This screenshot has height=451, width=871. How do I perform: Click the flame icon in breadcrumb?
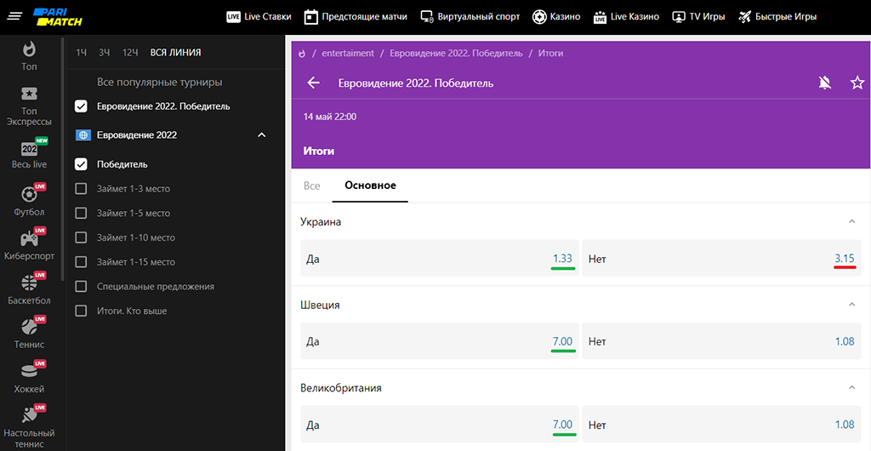pyautogui.click(x=302, y=54)
